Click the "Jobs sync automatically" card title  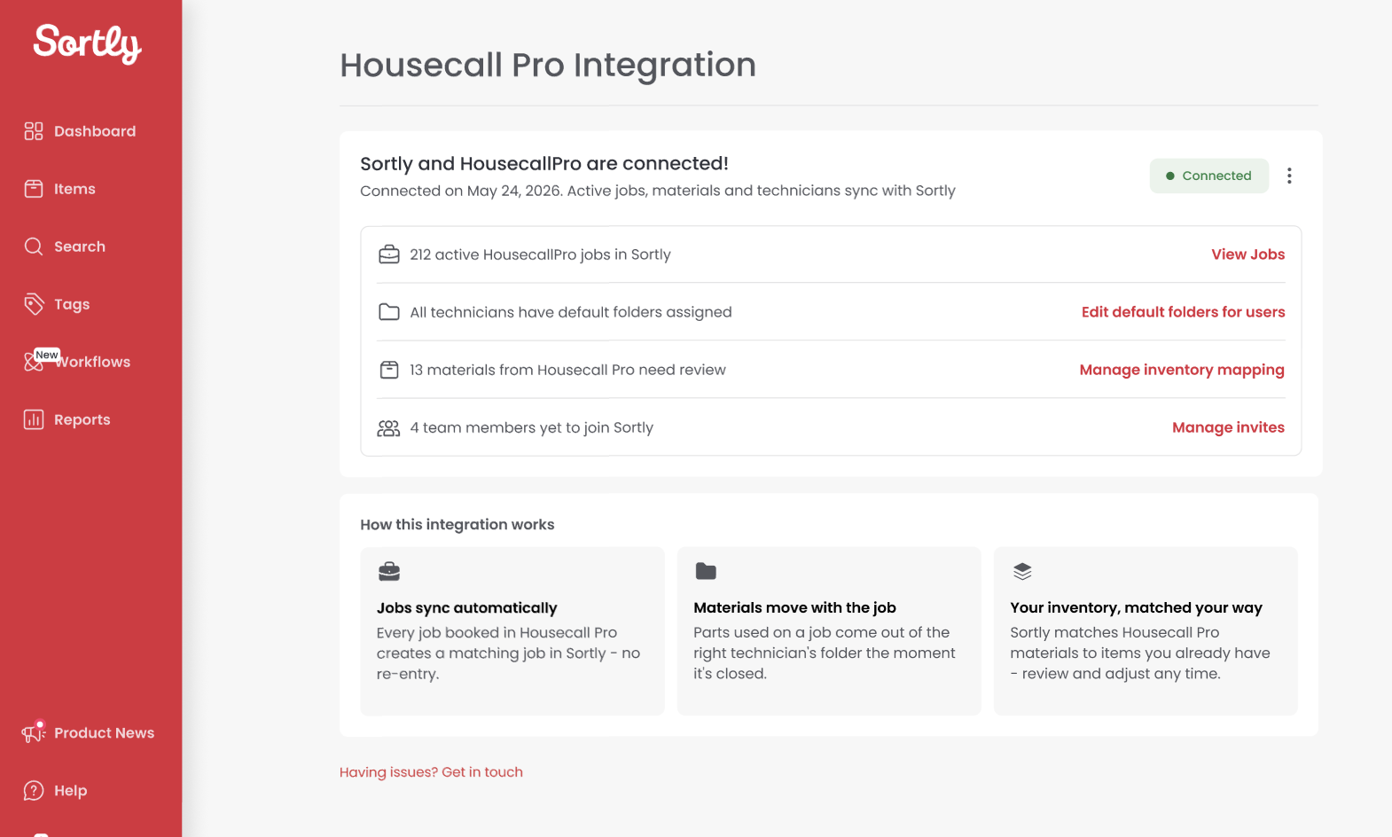click(466, 608)
